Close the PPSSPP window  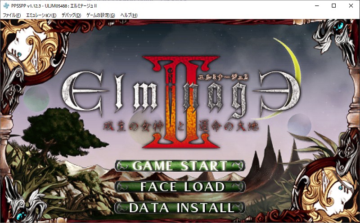point(351,6)
